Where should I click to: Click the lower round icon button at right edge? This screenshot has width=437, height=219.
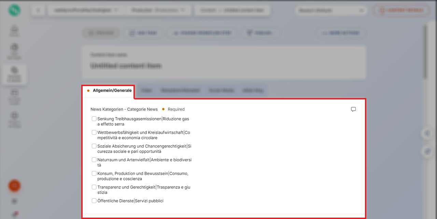(x=427, y=152)
